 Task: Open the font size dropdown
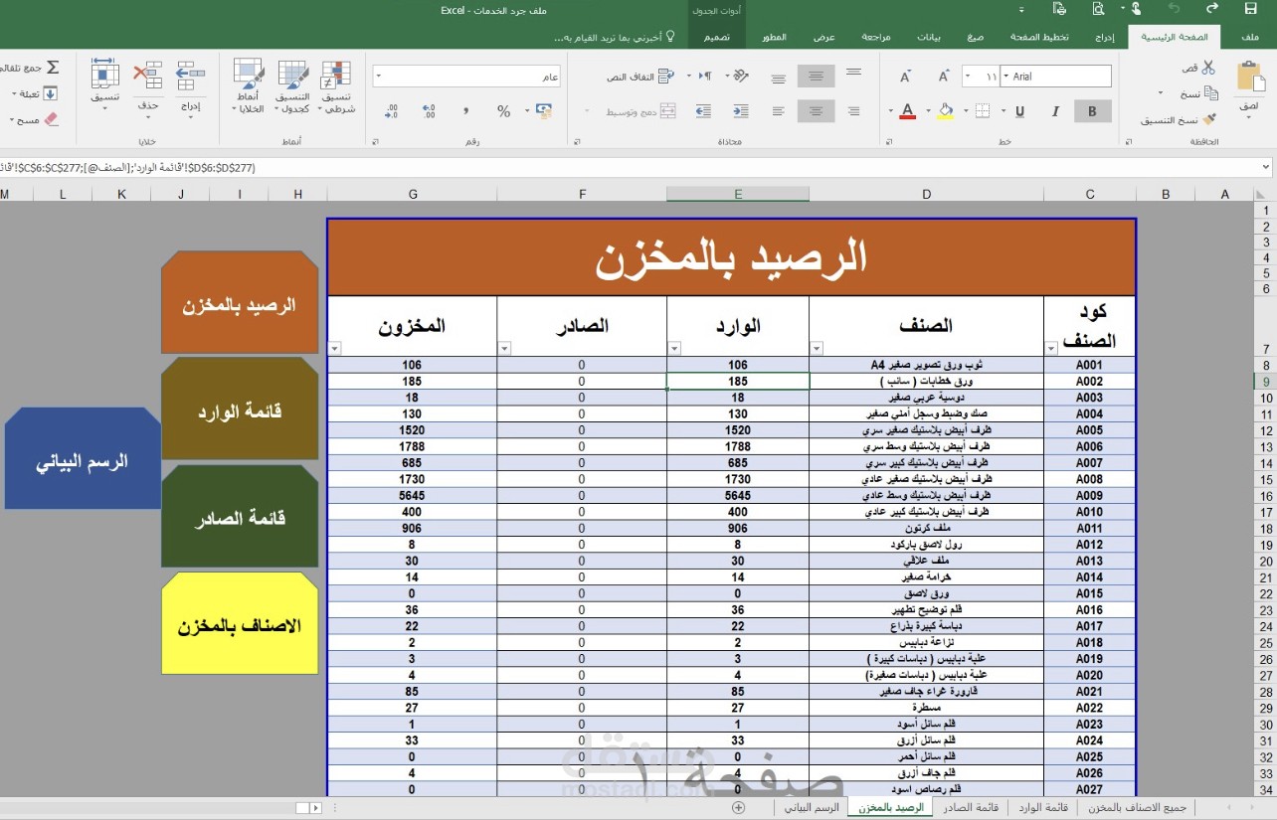tap(968, 77)
